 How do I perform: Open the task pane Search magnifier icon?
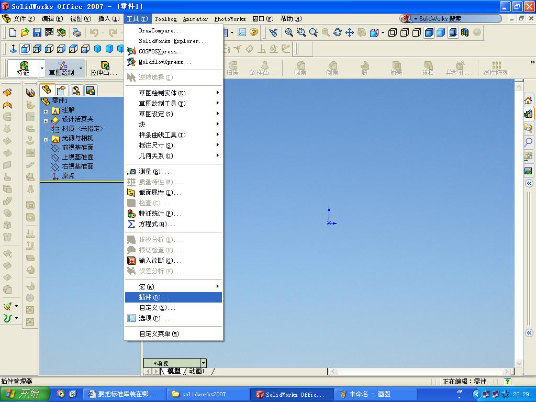click(x=529, y=141)
